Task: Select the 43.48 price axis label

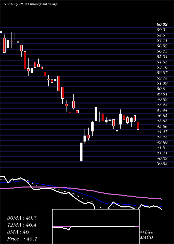Action: click(x=162, y=137)
